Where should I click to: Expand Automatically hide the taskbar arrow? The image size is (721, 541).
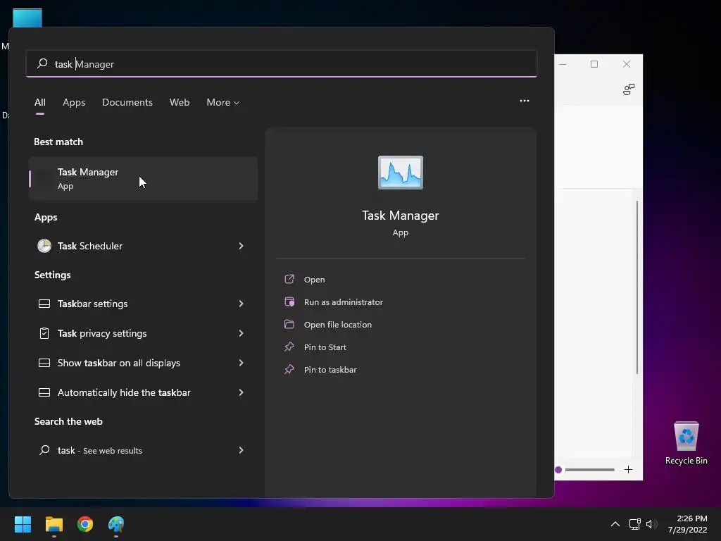point(241,392)
